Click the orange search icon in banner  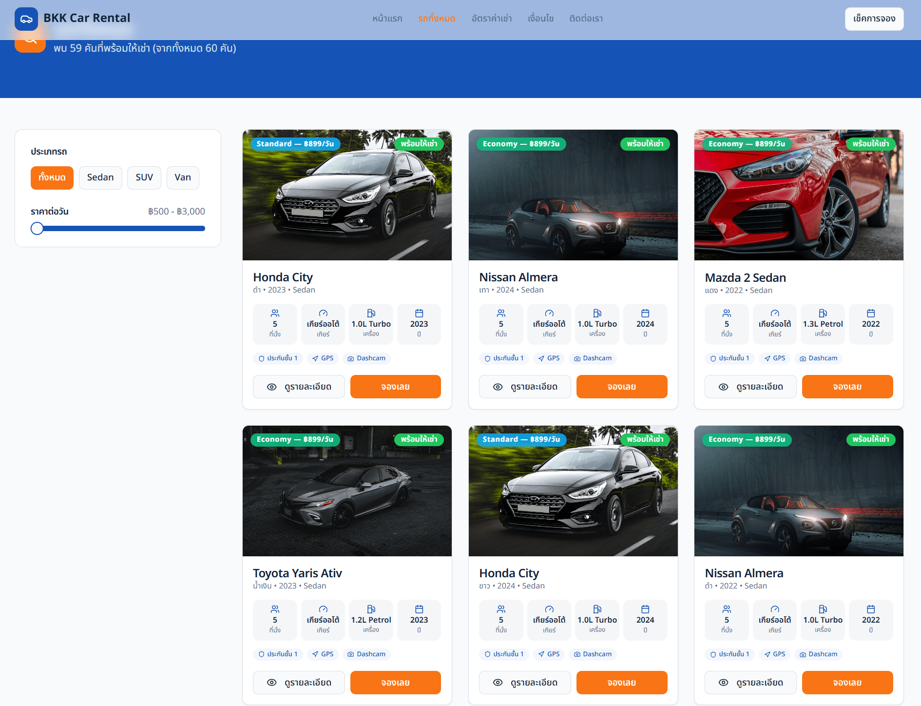30,44
